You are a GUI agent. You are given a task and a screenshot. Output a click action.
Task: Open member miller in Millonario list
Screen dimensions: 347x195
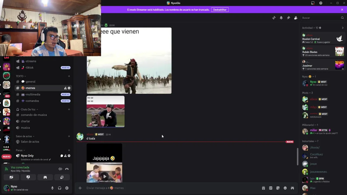click(x=323, y=132)
